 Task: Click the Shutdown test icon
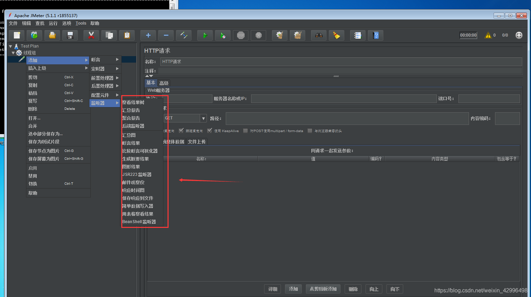point(258,35)
